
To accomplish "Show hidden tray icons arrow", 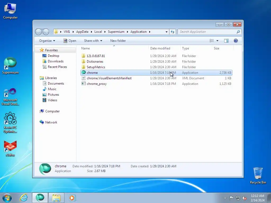I will coord(225,198).
